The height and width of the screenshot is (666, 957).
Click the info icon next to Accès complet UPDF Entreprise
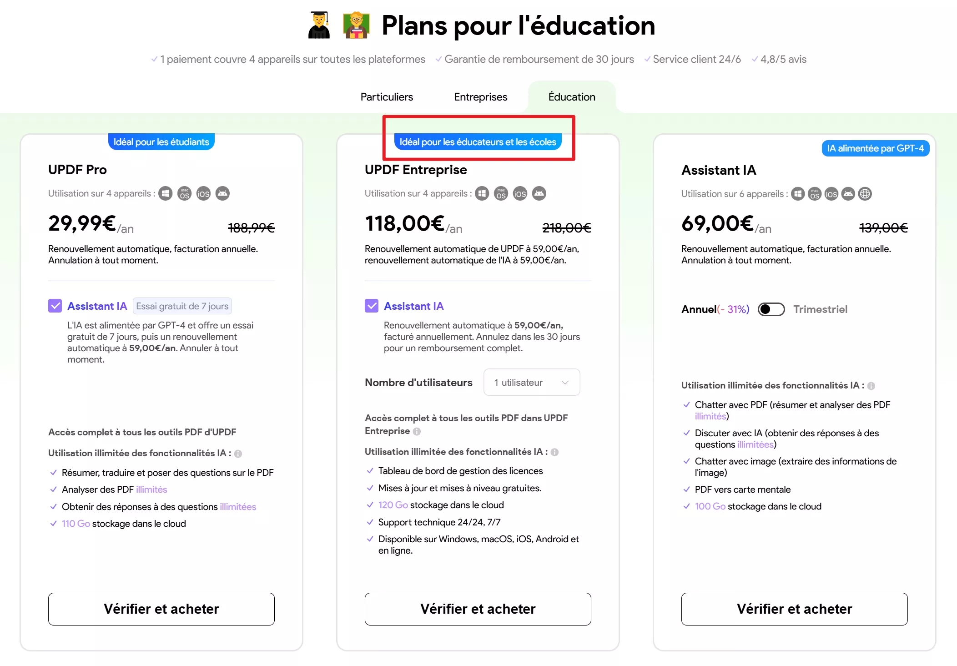tap(417, 431)
